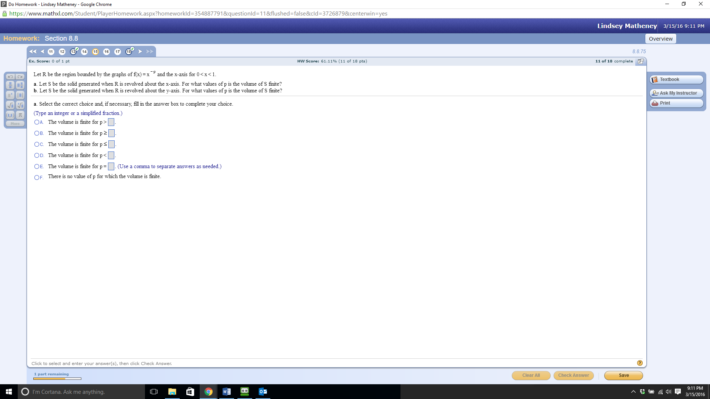Click the answer box for choice B

click(112, 133)
